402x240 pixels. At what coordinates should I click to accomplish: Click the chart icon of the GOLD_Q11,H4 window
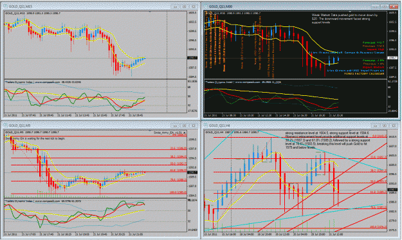click(x=206, y=125)
